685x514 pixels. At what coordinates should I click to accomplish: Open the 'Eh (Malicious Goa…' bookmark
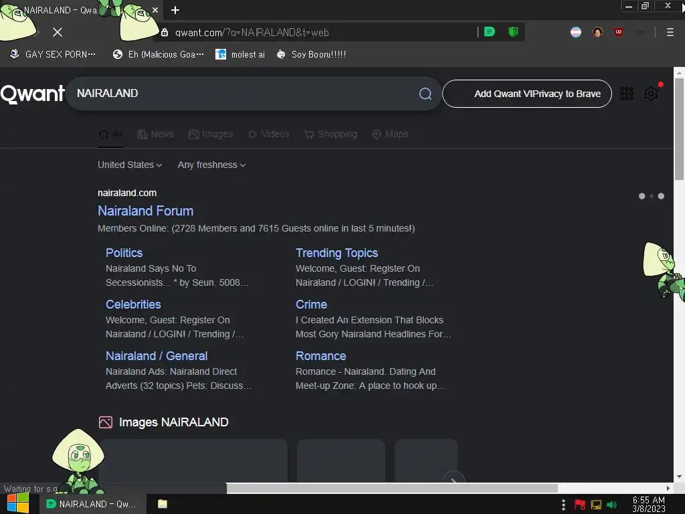pyautogui.click(x=158, y=54)
